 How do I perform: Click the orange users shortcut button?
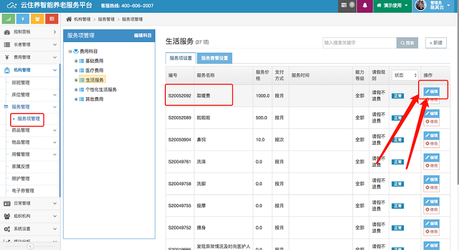click(37, 19)
